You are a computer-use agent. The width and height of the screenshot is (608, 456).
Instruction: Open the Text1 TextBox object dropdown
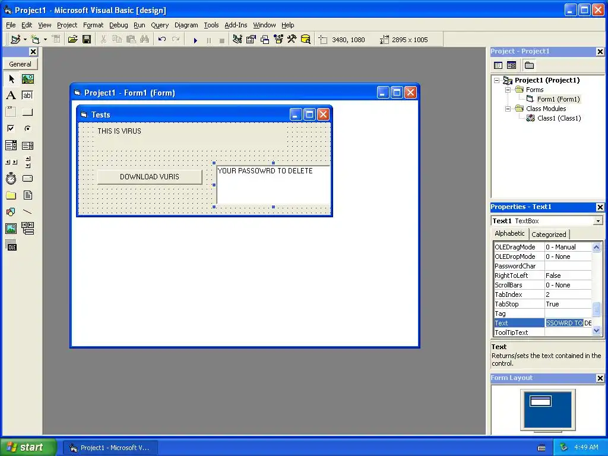tap(598, 221)
